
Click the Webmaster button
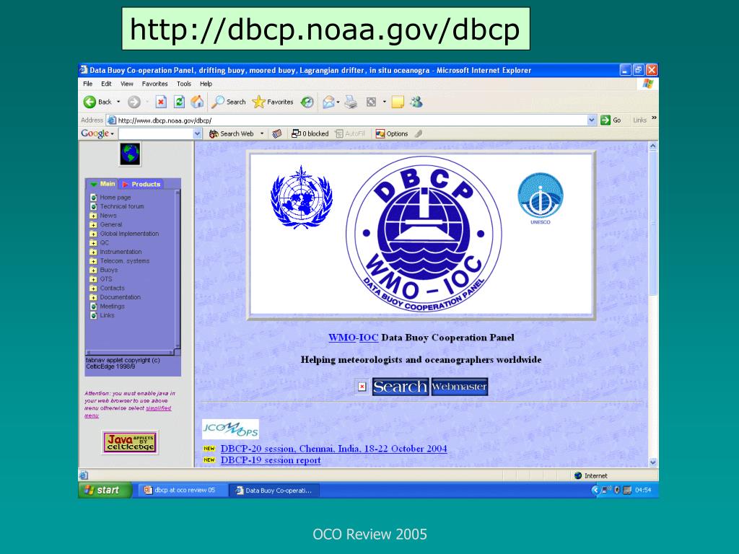459,387
